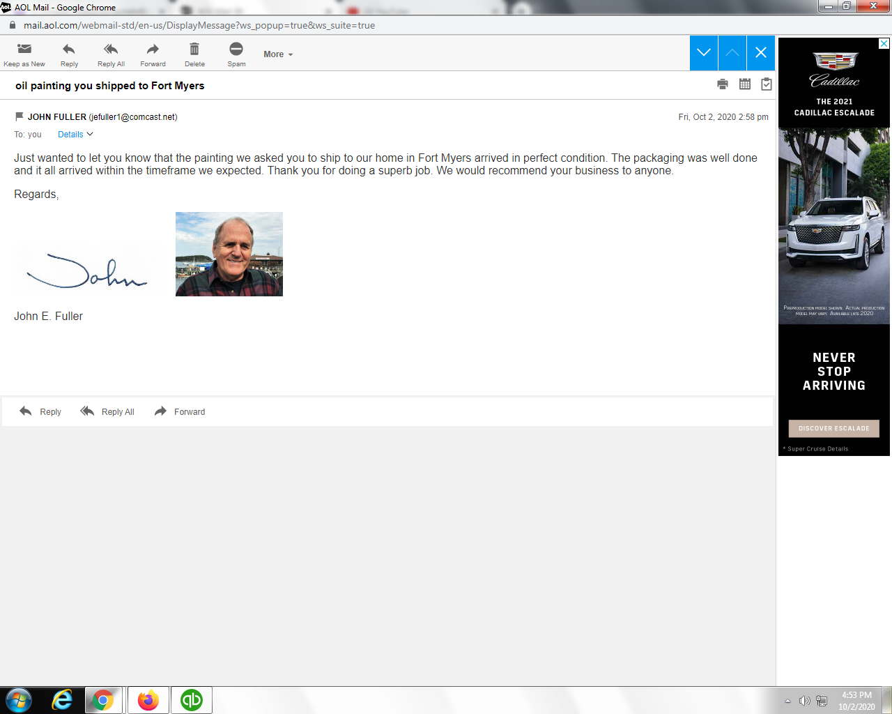Toggle the flag next to JOHN FULLER

pyautogui.click(x=19, y=116)
